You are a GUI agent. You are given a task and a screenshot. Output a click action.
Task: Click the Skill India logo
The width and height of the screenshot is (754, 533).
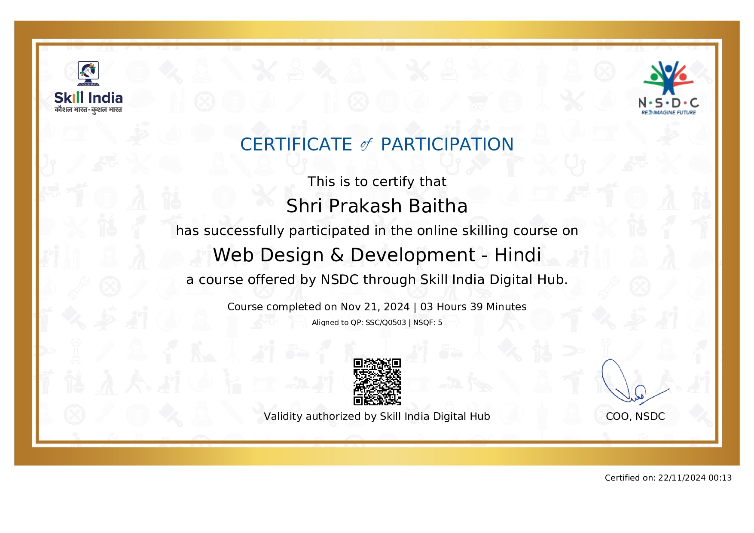(x=89, y=87)
